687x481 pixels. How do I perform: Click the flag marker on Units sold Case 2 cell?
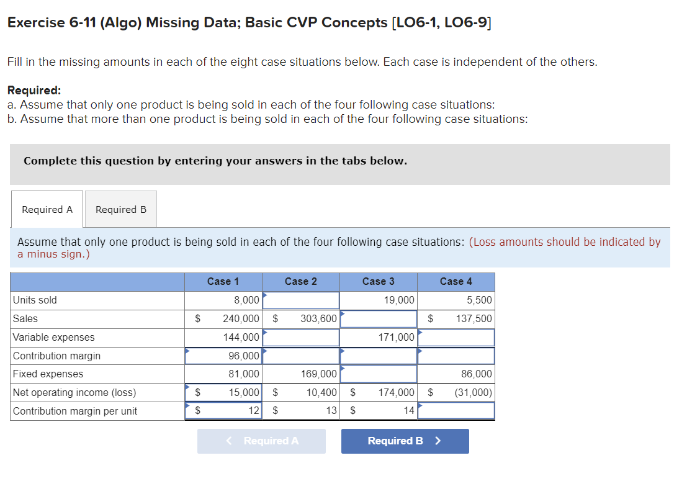pos(264,296)
